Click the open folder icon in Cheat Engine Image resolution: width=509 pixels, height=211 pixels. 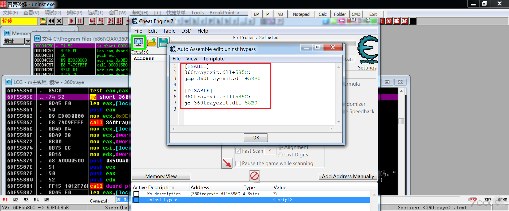(152, 42)
